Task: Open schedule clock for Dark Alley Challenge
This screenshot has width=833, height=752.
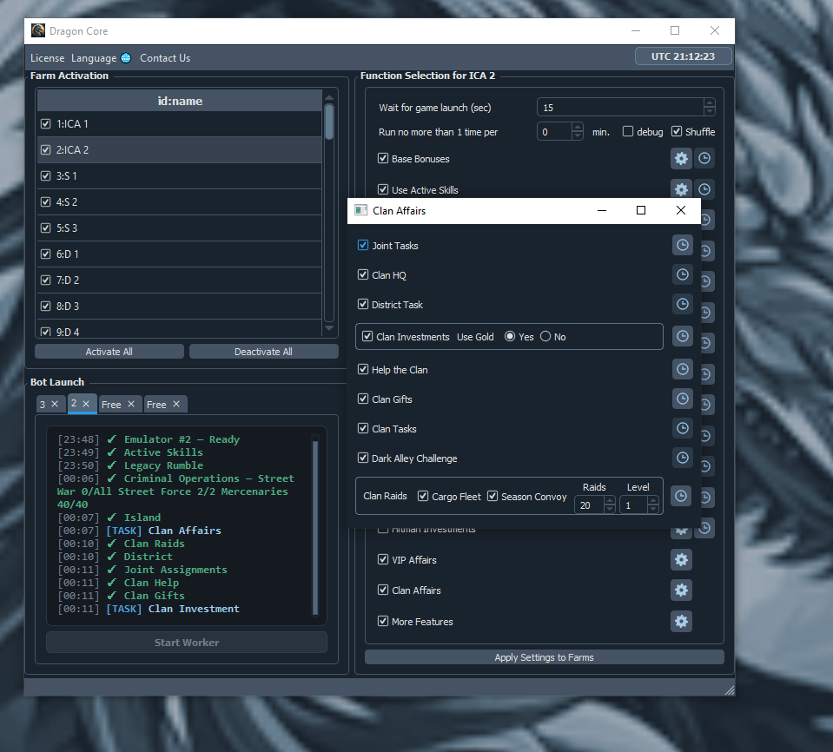Action: pyautogui.click(x=683, y=458)
